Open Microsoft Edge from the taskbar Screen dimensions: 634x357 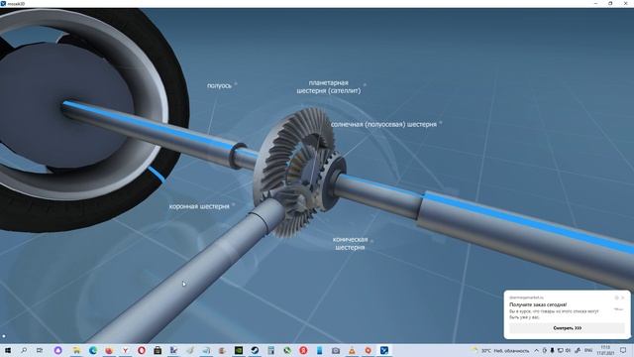(92, 350)
